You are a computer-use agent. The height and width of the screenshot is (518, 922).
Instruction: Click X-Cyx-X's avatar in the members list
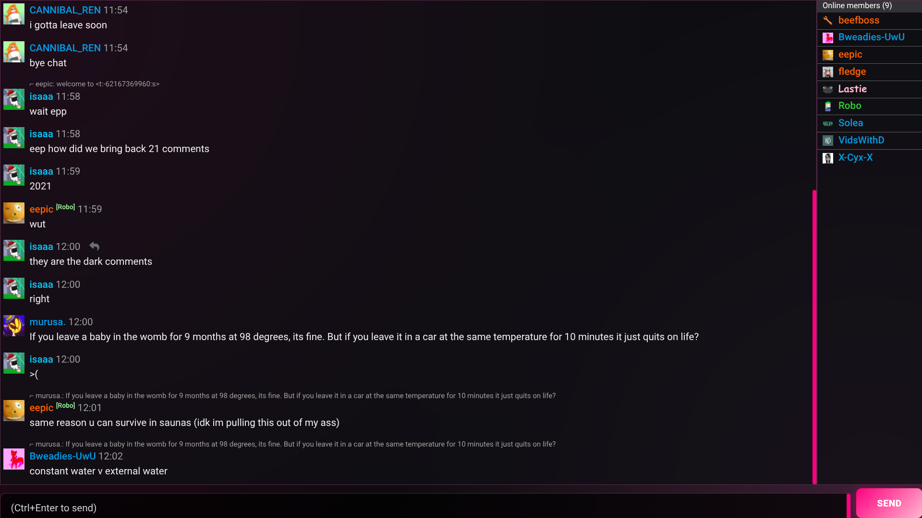[x=828, y=158]
